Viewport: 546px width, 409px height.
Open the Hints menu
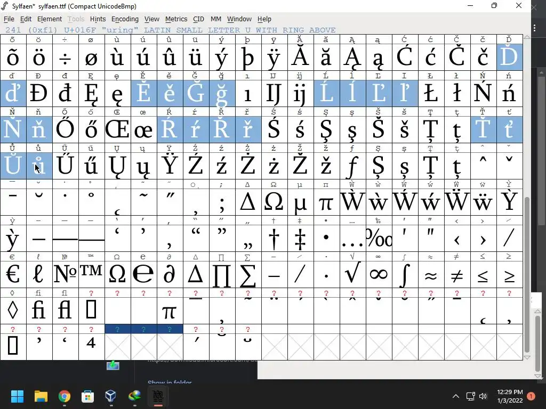coord(98,19)
